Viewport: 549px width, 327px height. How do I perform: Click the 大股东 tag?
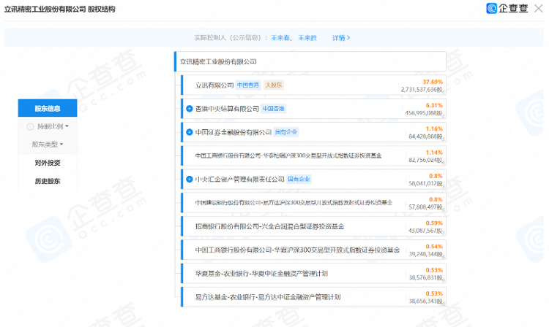click(274, 85)
